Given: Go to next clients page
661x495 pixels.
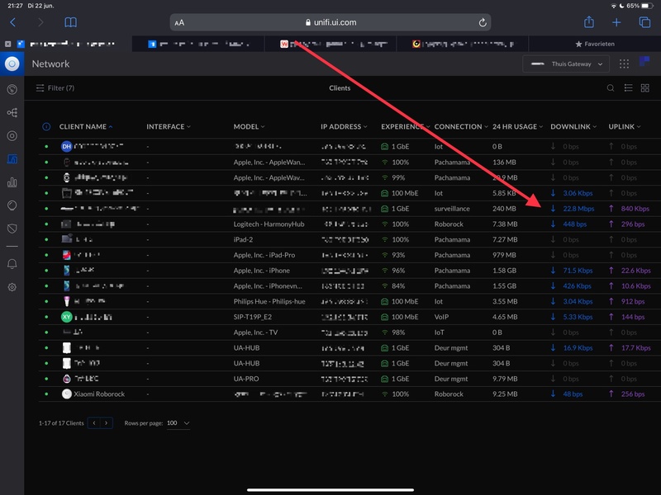Looking at the screenshot, I should (107, 423).
